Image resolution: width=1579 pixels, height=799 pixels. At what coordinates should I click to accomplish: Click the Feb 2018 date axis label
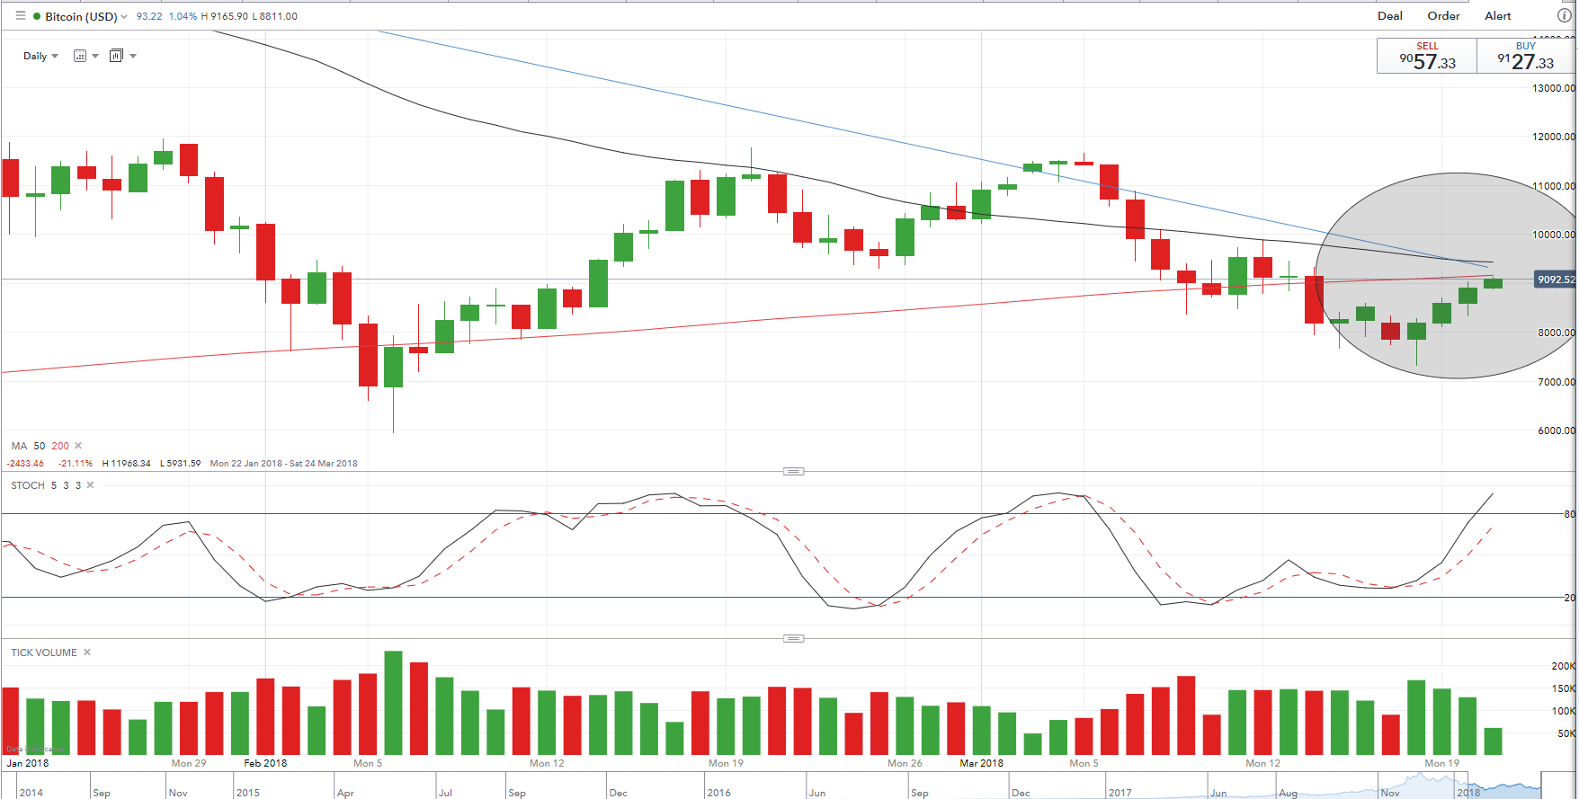click(x=265, y=763)
